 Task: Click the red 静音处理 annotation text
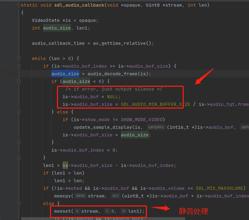193,211
